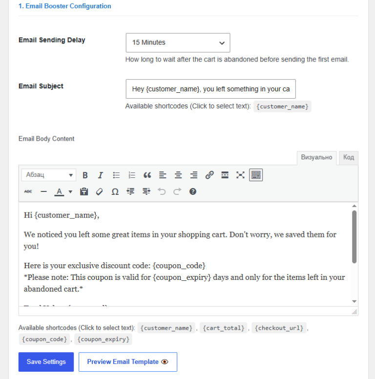
Task: Select {customer_name} shortcode under Email Subject
Action: pos(282,106)
